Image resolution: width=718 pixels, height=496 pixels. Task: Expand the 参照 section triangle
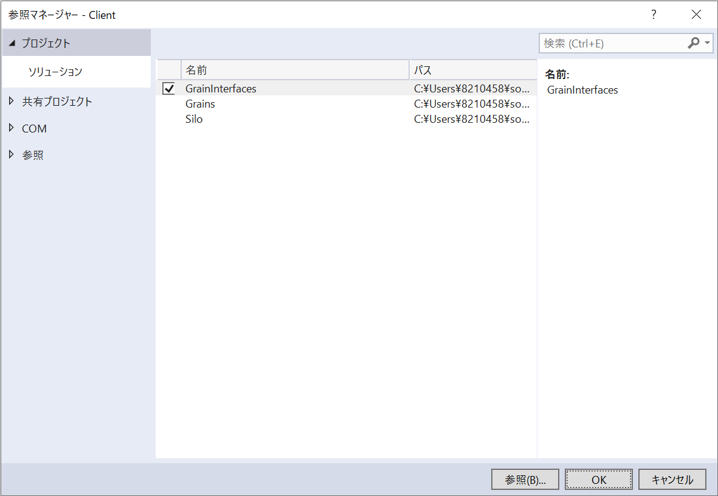click(12, 154)
